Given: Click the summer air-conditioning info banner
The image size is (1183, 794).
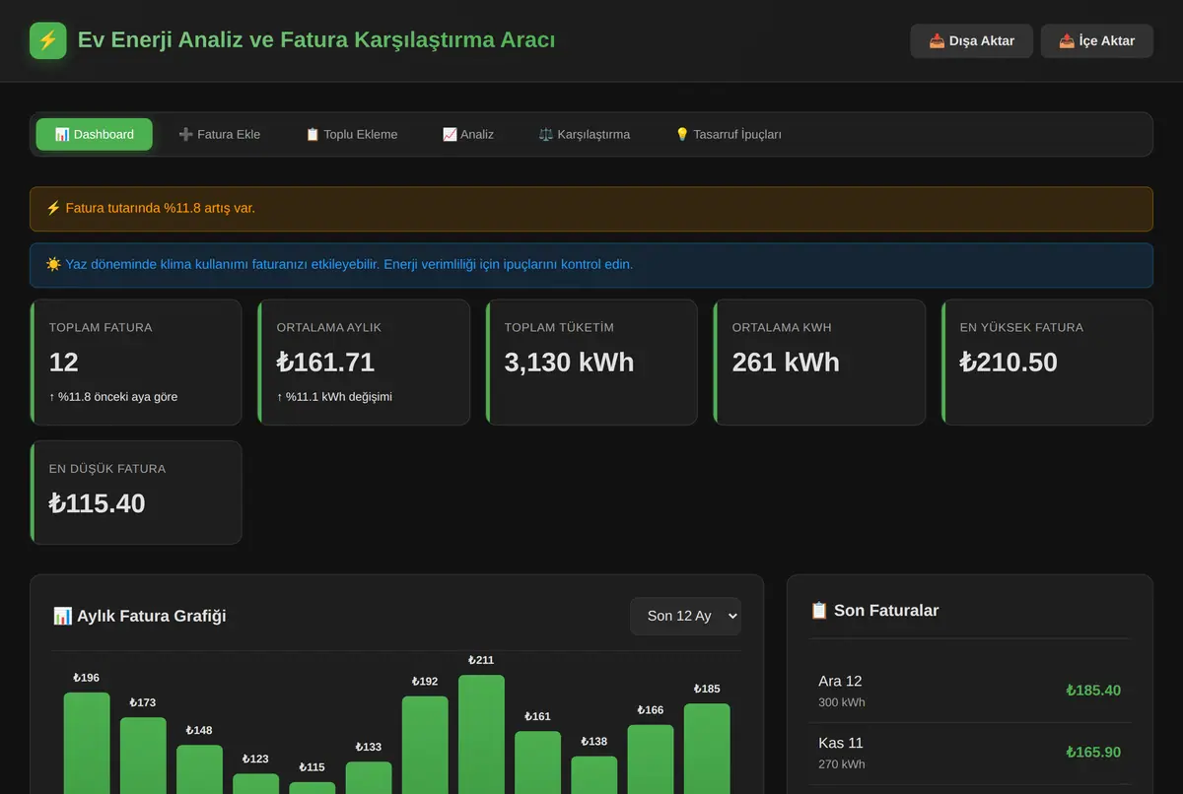Looking at the screenshot, I should point(591,265).
